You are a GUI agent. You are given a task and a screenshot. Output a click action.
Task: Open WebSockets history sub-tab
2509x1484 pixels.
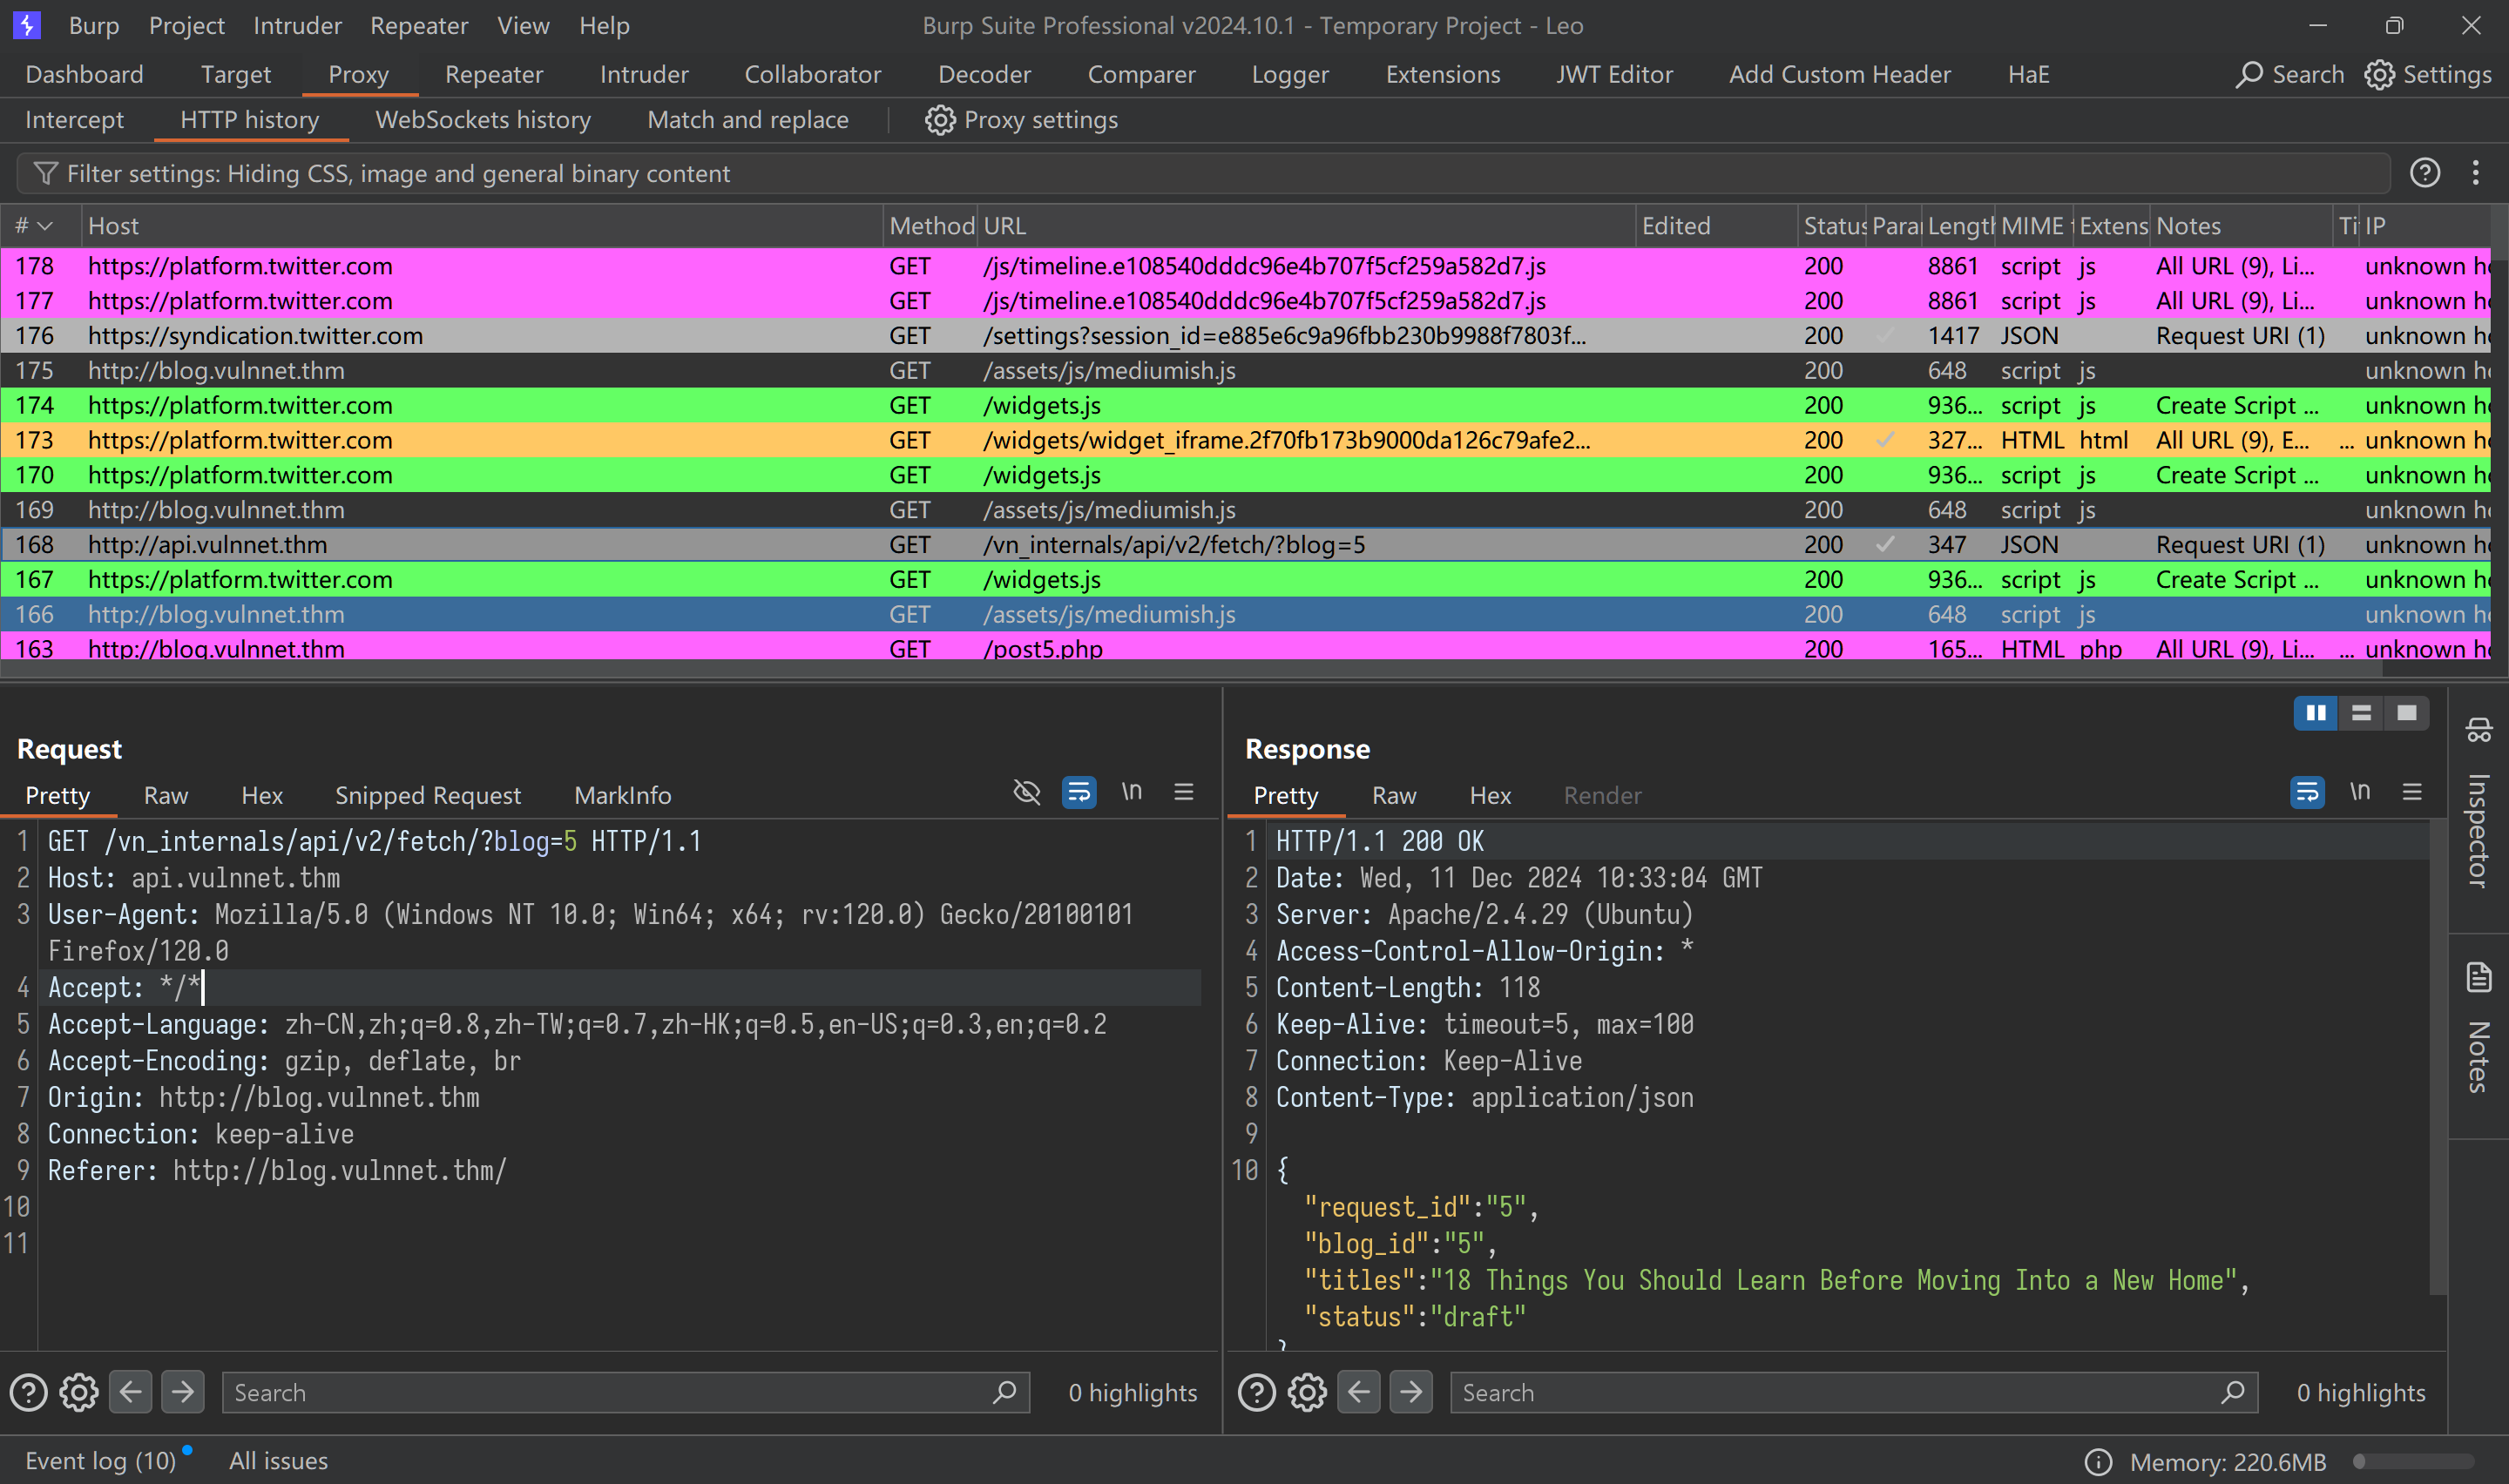point(483,120)
